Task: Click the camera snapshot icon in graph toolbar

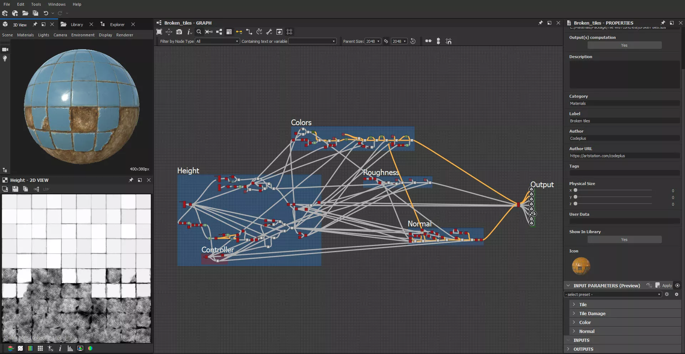Action: pyautogui.click(x=179, y=32)
